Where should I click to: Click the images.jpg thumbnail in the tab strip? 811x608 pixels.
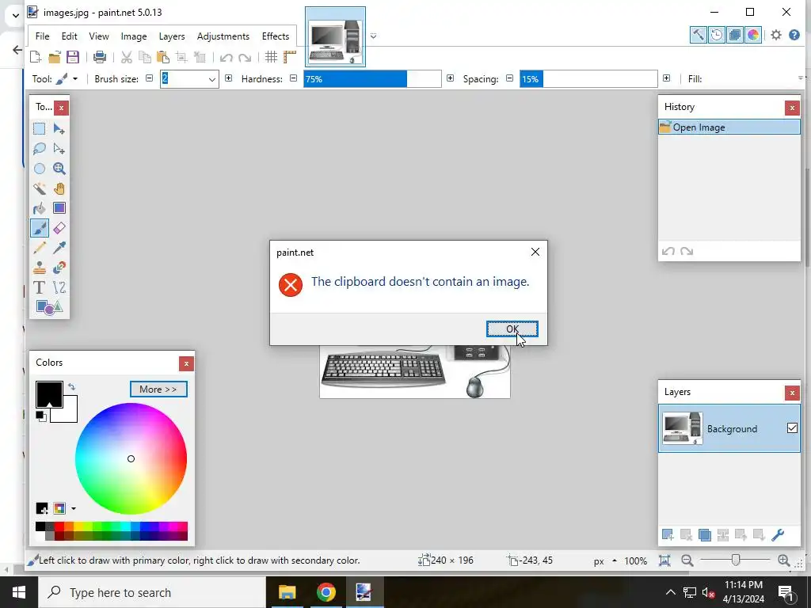335,36
